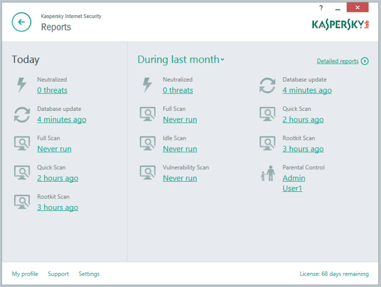Viewport: 381px width, 287px height.
Task: Click the Idle Scan monitor icon
Action: [148, 143]
